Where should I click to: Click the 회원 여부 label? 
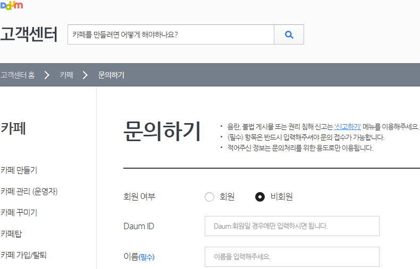point(139,197)
